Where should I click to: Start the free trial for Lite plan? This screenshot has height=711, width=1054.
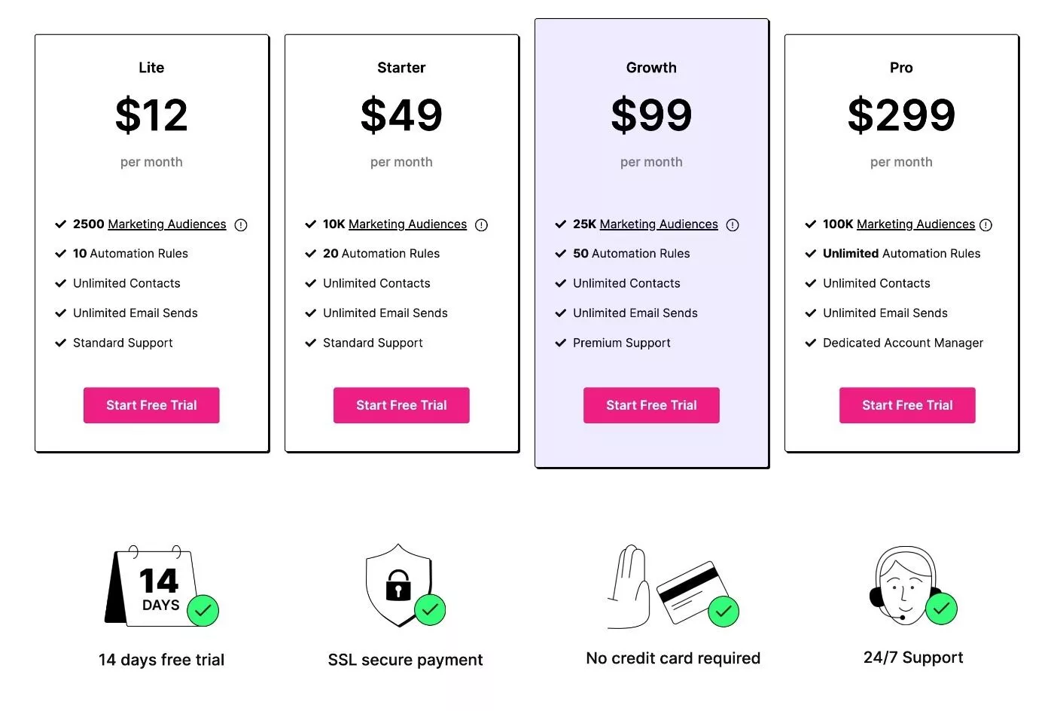[x=151, y=405]
